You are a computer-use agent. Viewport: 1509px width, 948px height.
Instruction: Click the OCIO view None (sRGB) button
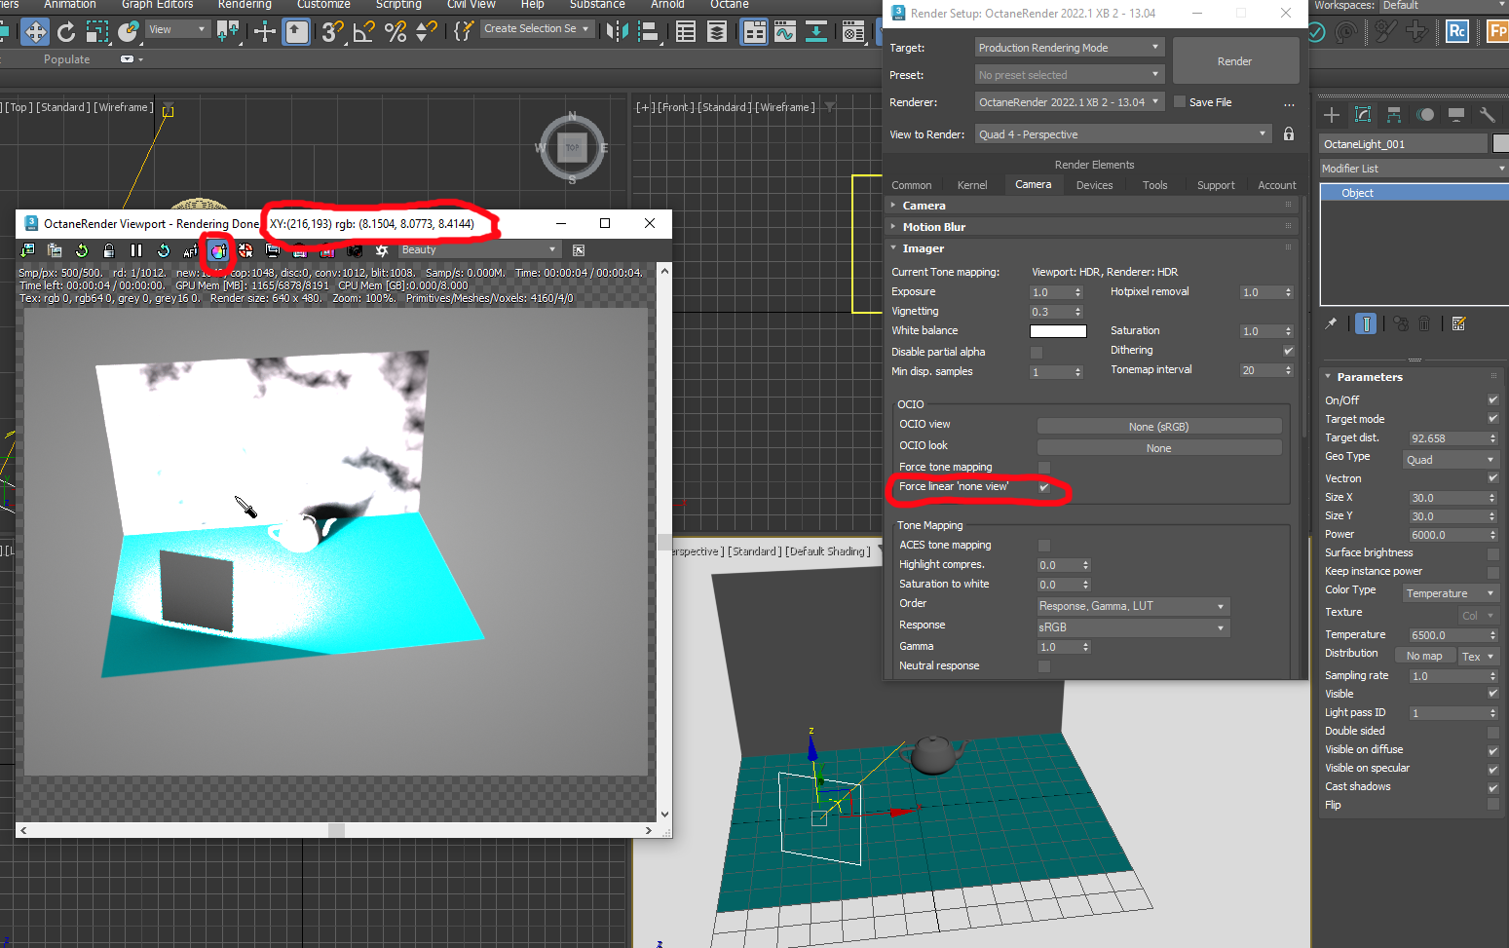coord(1159,427)
